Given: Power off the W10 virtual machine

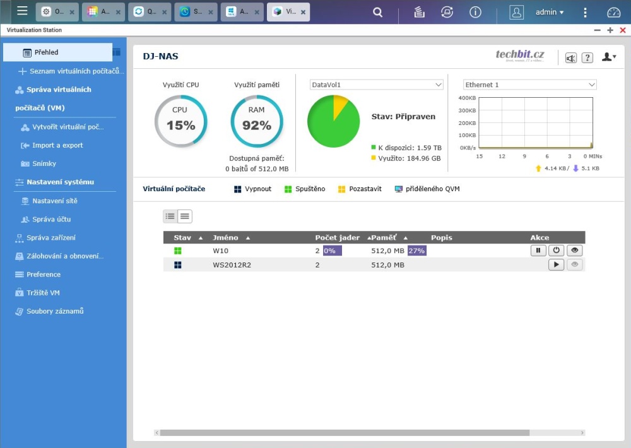Looking at the screenshot, I should pos(556,251).
